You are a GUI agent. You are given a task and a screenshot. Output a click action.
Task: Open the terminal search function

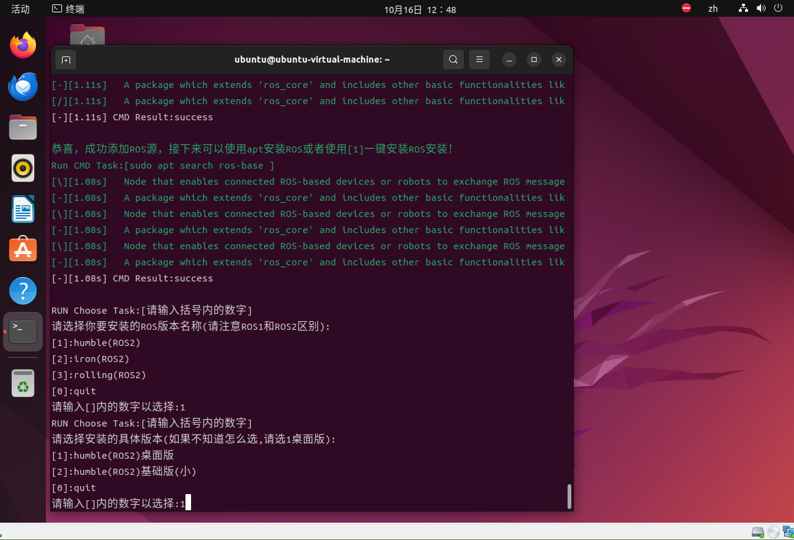click(x=453, y=60)
